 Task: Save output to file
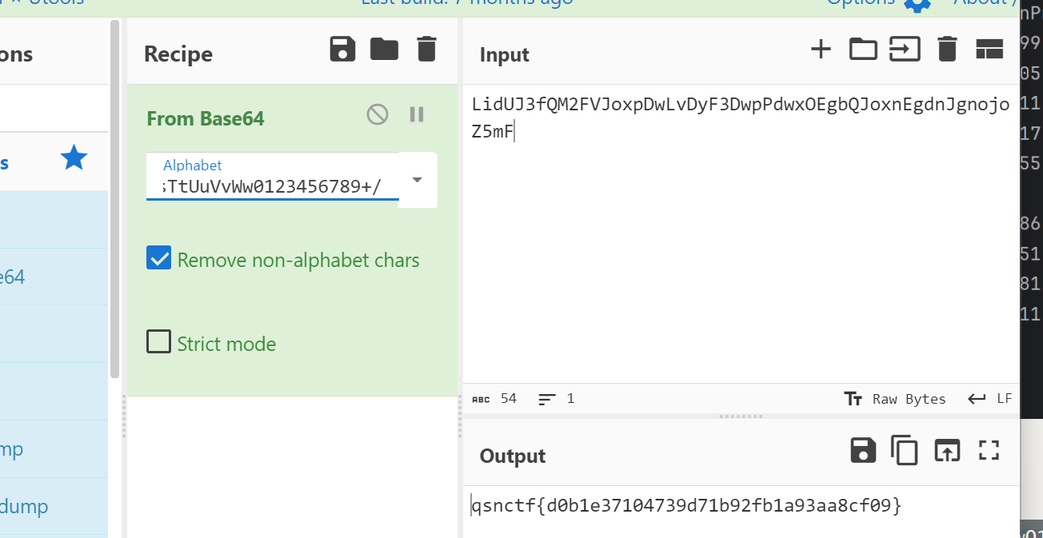863,450
